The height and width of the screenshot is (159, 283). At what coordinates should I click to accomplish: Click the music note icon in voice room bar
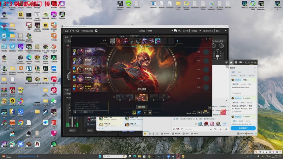tap(173, 134)
